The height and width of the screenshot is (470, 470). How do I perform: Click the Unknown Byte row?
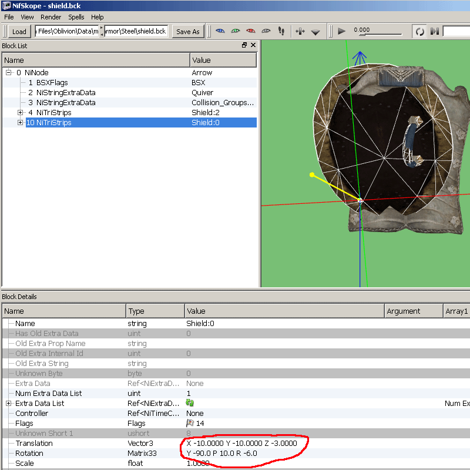tap(236, 373)
